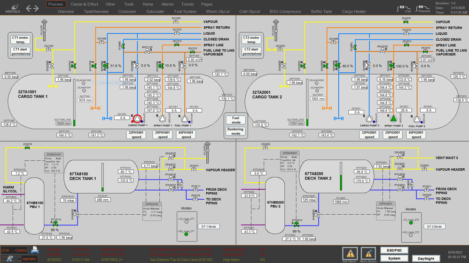Select LNG_mode_DT2 indicator
The width and height of the screenshot is (469, 263).
click(411, 235)
